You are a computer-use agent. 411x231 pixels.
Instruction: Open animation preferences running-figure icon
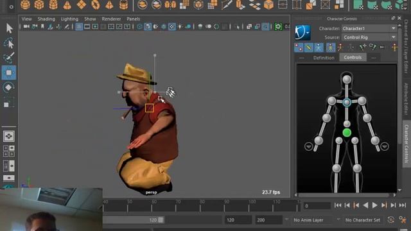point(402,219)
